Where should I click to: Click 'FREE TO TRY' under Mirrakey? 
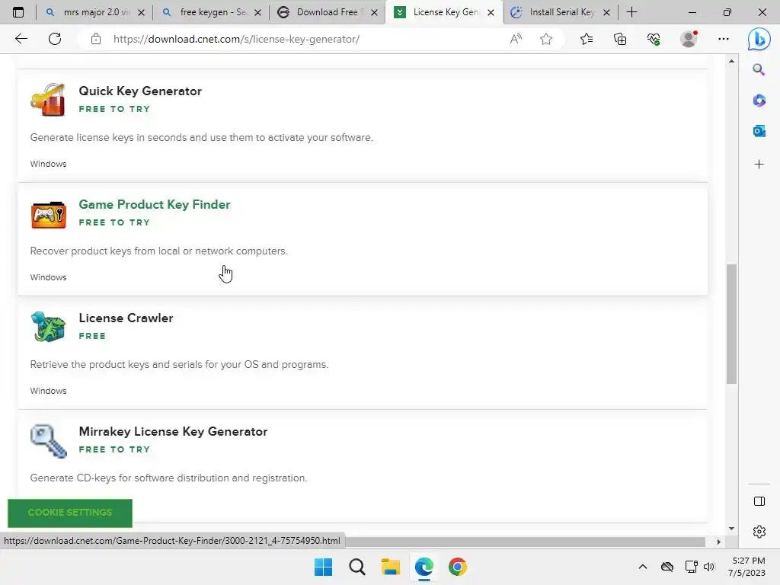(114, 449)
